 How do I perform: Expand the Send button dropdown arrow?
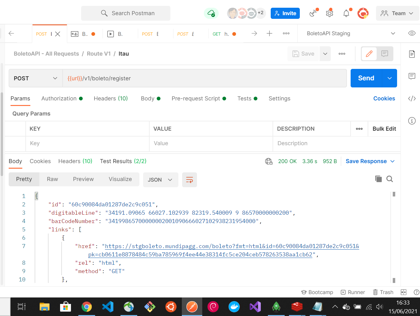pyautogui.click(x=390, y=78)
